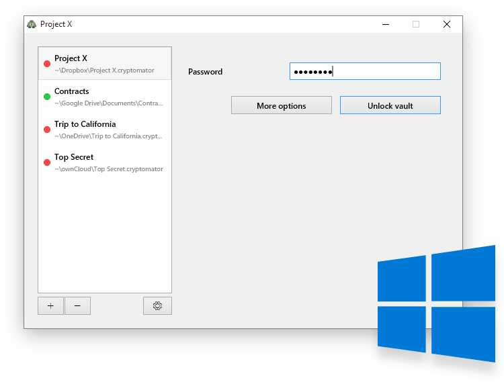
Task: Click green unlocked status dot for Contracts
Action: click(x=47, y=97)
